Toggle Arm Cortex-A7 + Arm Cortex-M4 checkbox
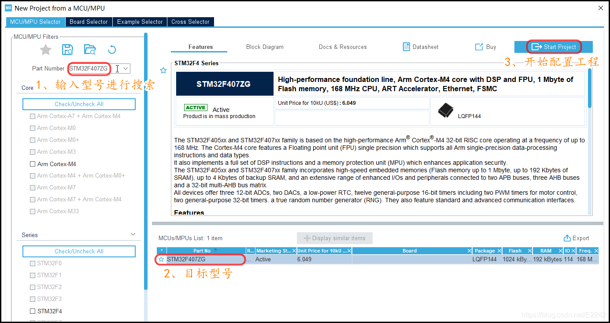The height and width of the screenshot is (323, 610). point(32,116)
